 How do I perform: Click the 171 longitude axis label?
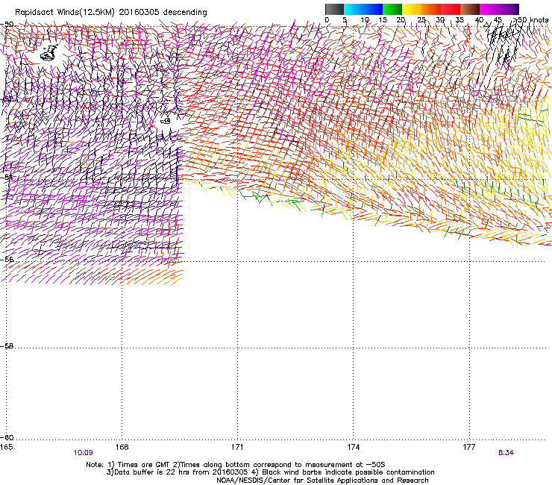click(x=237, y=447)
